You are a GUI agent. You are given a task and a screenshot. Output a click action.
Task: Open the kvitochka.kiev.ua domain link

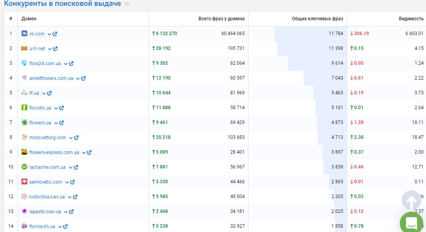[x=47, y=197]
